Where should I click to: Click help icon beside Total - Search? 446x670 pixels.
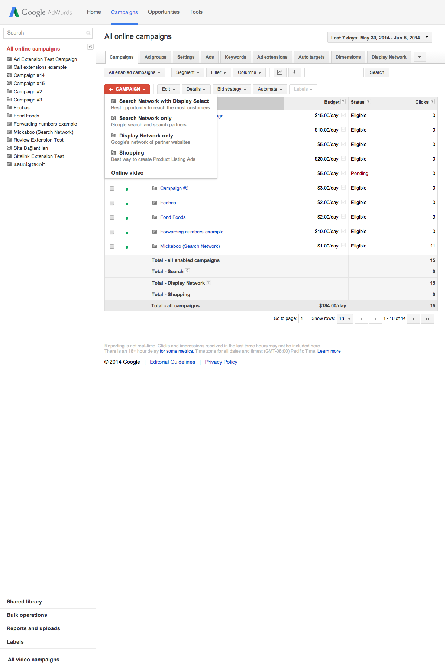pos(187,271)
